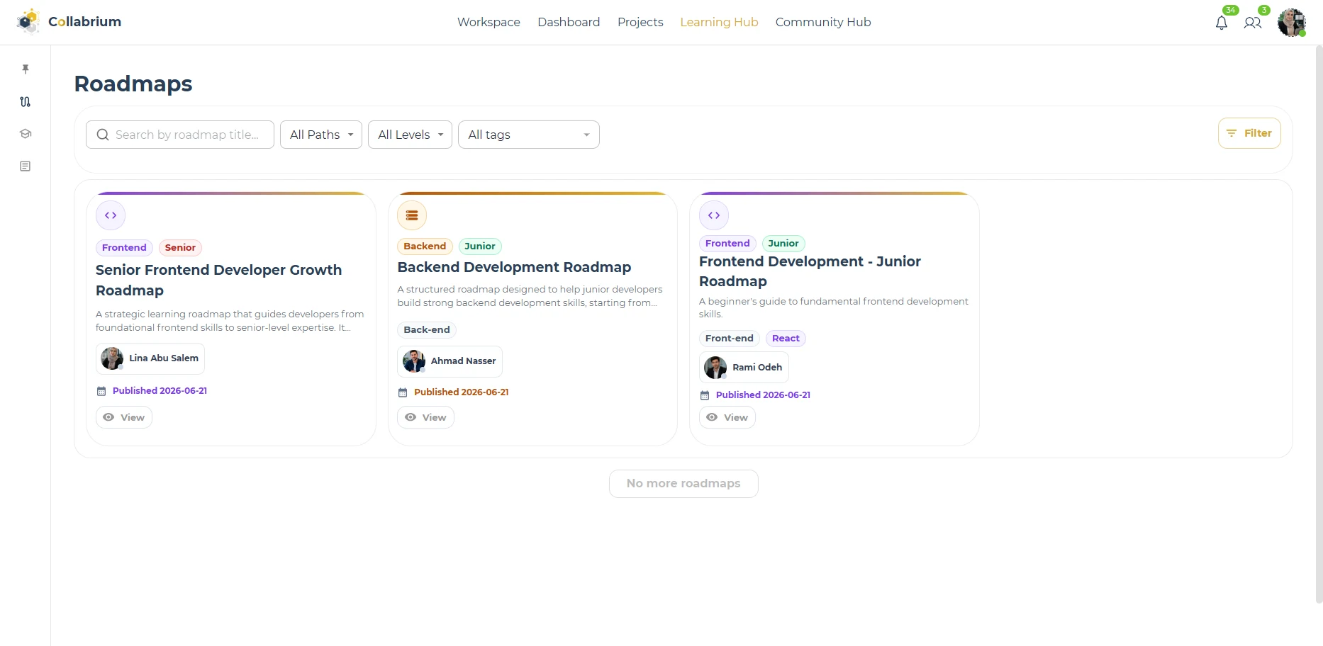Open the All tags dropdown
1323x646 pixels.
point(529,135)
